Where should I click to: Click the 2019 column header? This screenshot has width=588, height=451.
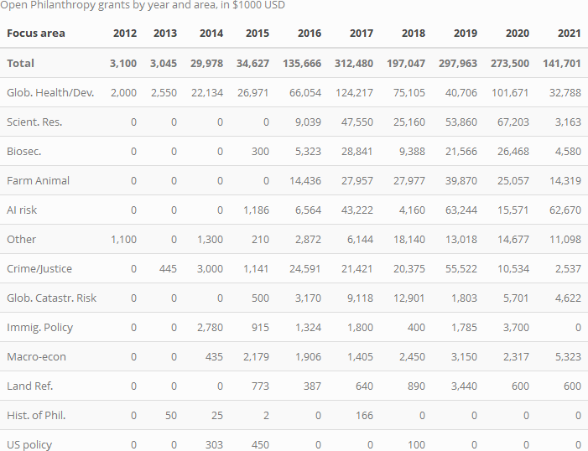pos(466,33)
